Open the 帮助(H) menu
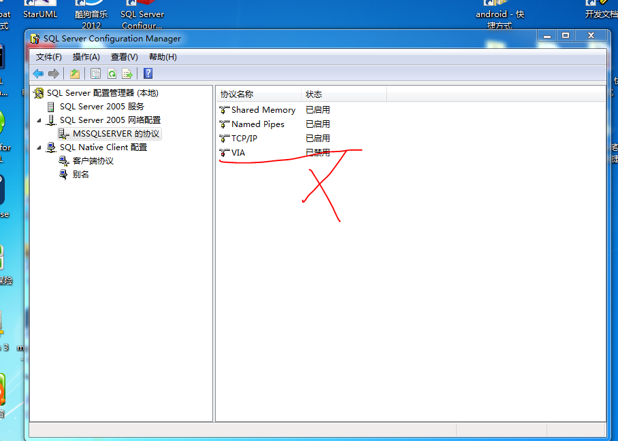The width and height of the screenshot is (618, 441). pos(163,57)
